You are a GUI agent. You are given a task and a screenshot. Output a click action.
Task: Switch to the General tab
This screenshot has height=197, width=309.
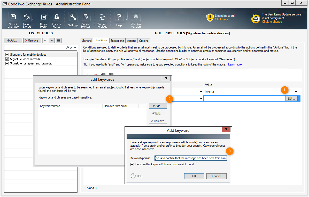(87, 41)
